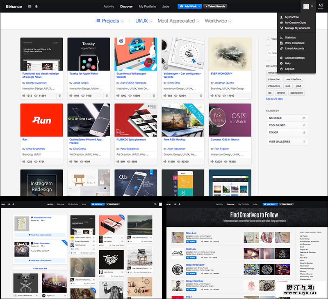Select Account Settings gear in profile menu
Image resolution: width=328 pixels, height=299 pixels.
click(x=294, y=58)
